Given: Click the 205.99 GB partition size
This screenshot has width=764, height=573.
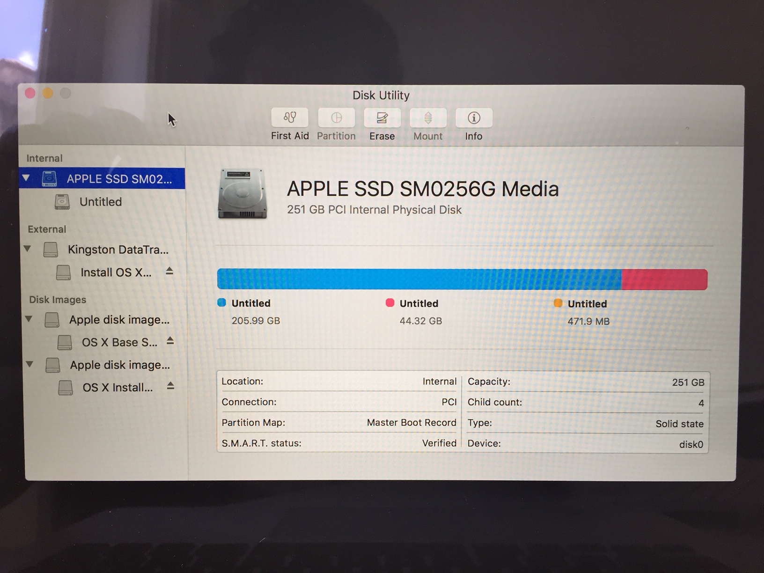Looking at the screenshot, I should click(x=256, y=321).
